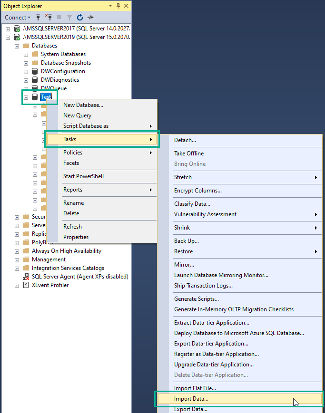Viewport: 325px width, 413px height.
Task: Expand the DWConfiguration database node
Action: click(x=26, y=72)
